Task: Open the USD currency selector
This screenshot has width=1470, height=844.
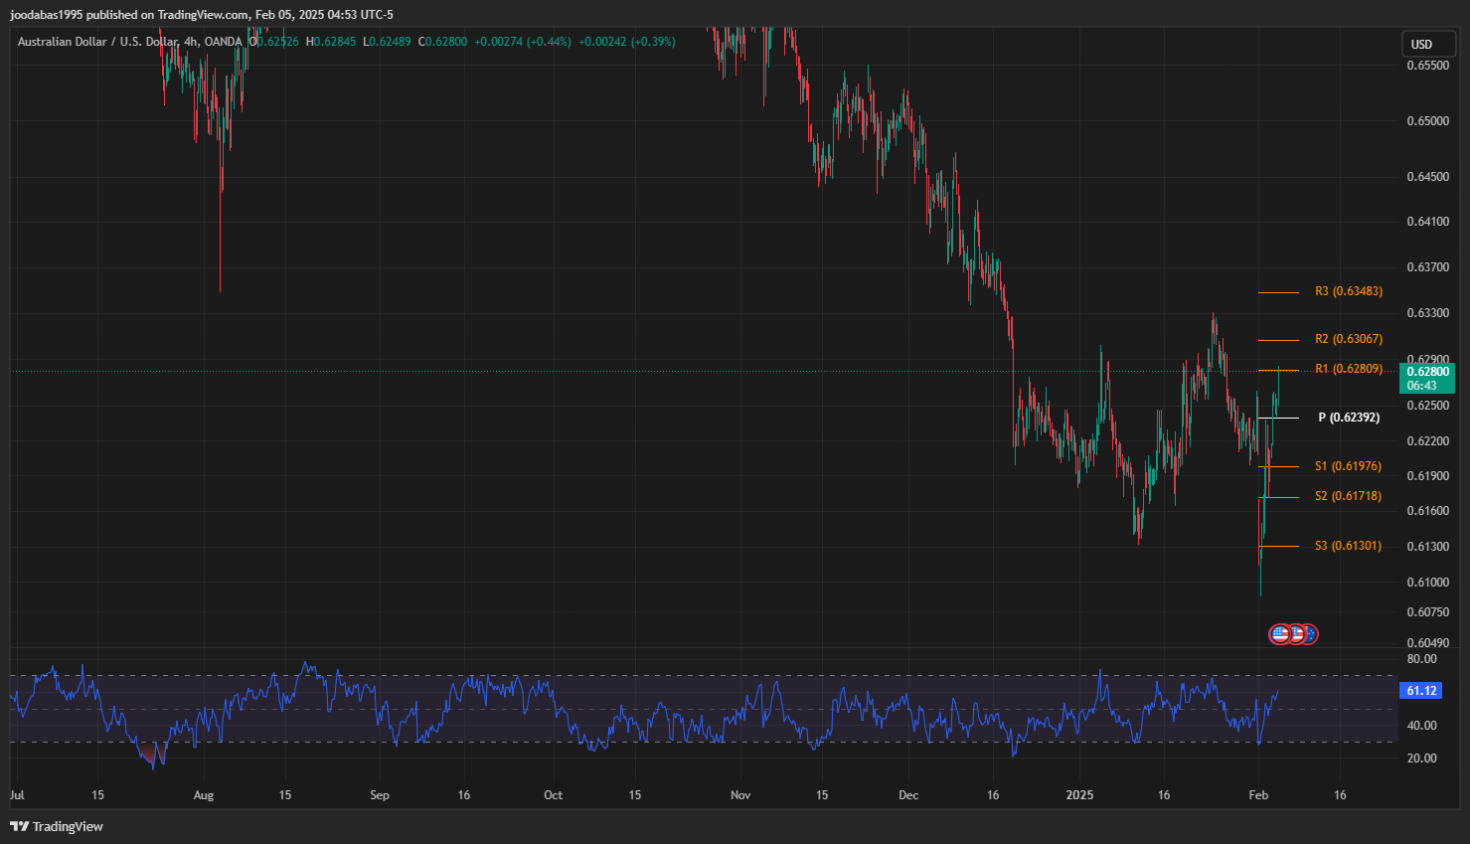Action: (1421, 44)
